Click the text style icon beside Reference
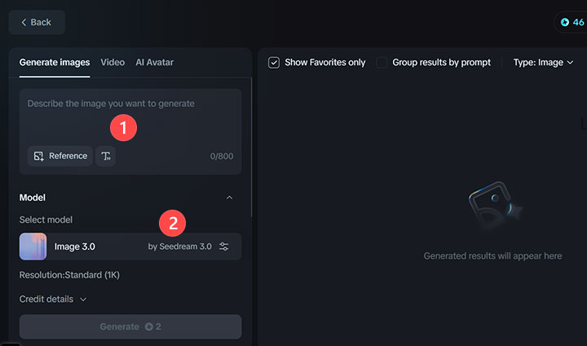This screenshot has width=587, height=346. coord(105,156)
